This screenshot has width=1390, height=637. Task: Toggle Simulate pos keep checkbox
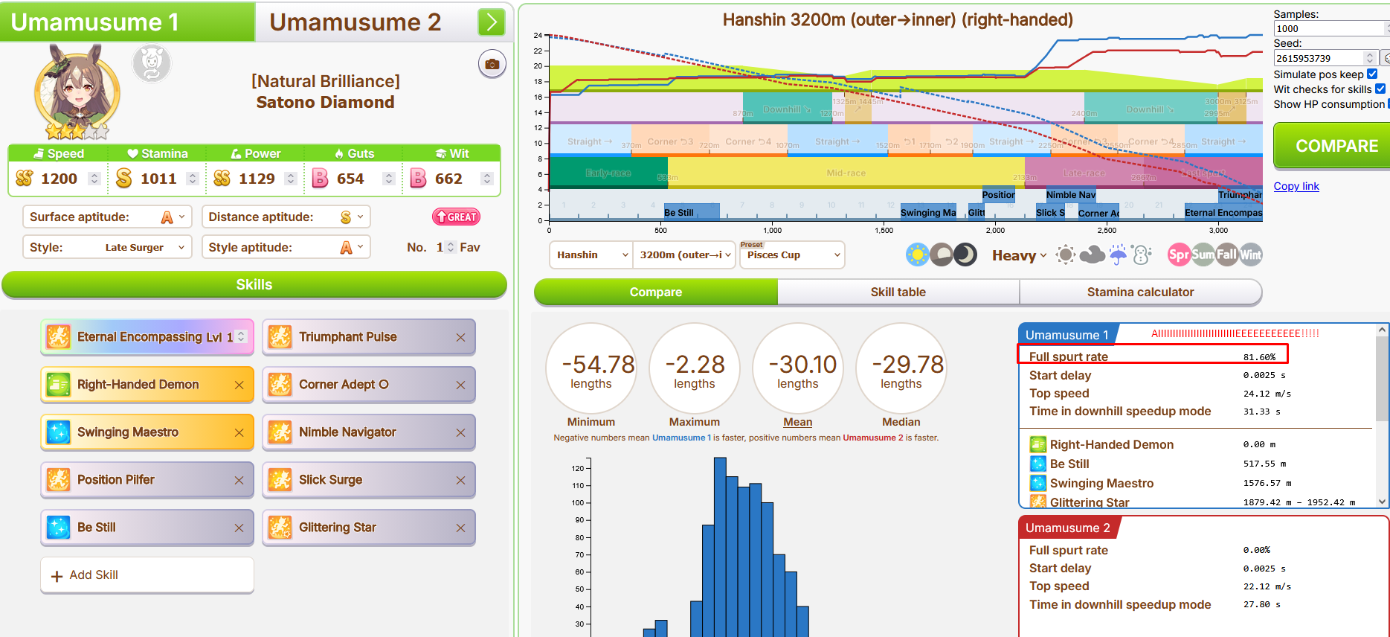[x=1372, y=74]
